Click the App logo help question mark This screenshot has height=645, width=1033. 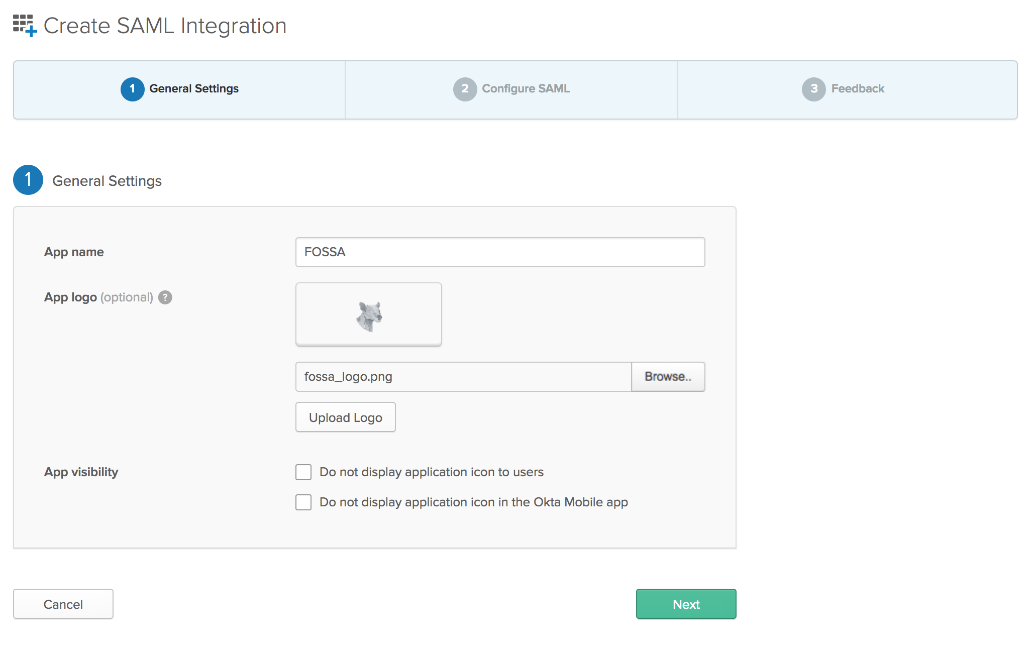[165, 297]
